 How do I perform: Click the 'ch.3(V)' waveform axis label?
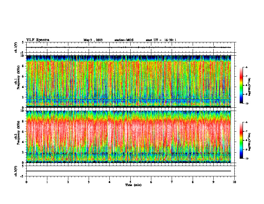[x=16, y=171]
